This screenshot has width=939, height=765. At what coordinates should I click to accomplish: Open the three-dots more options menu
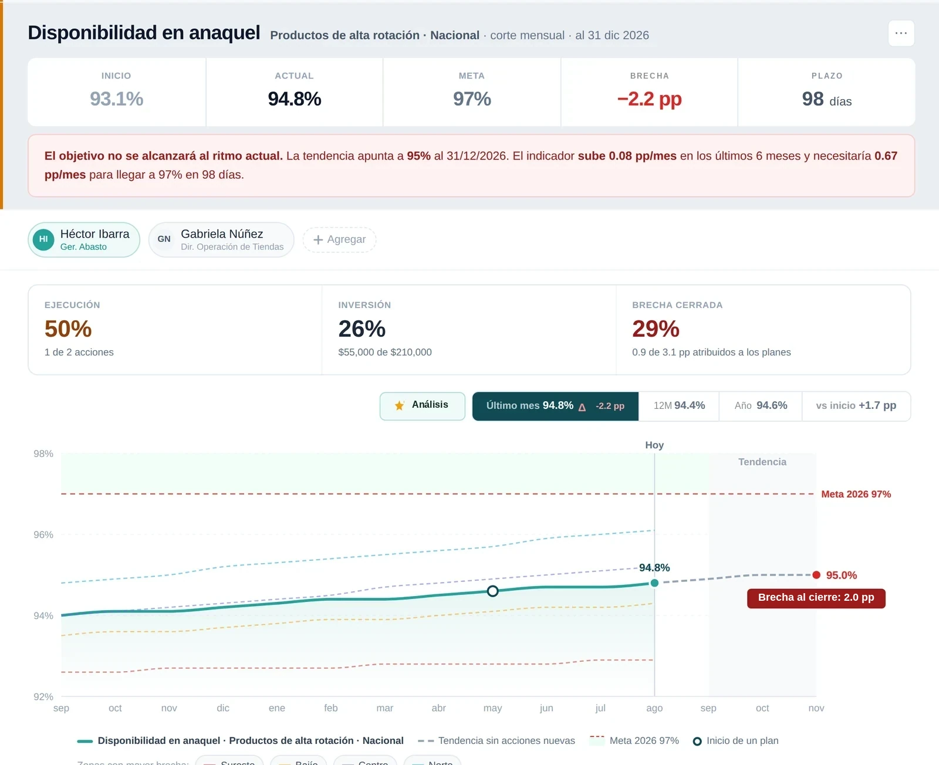point(901,33)
